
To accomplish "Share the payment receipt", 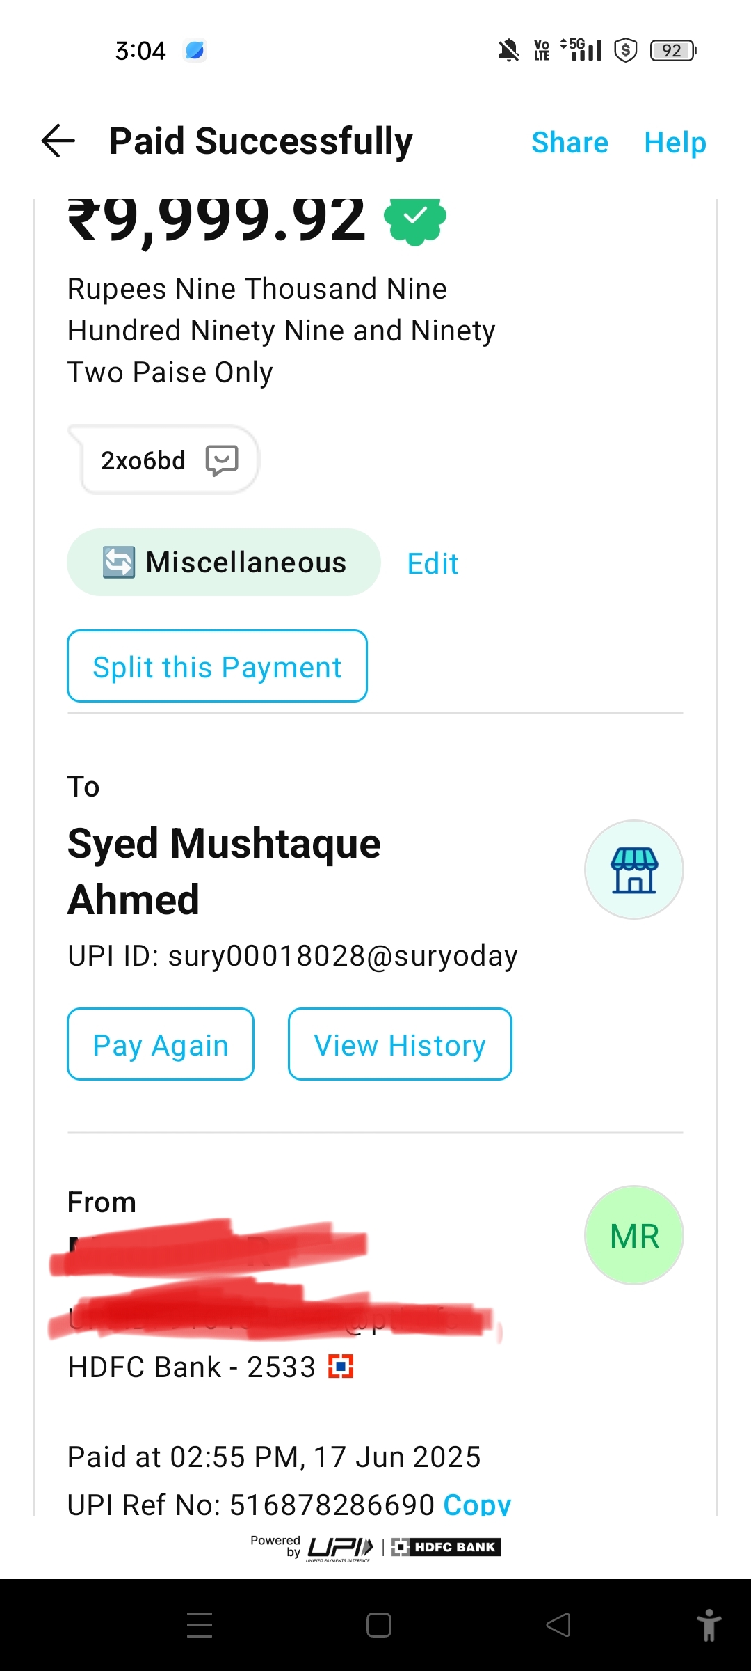I will (x=570, y=143).
